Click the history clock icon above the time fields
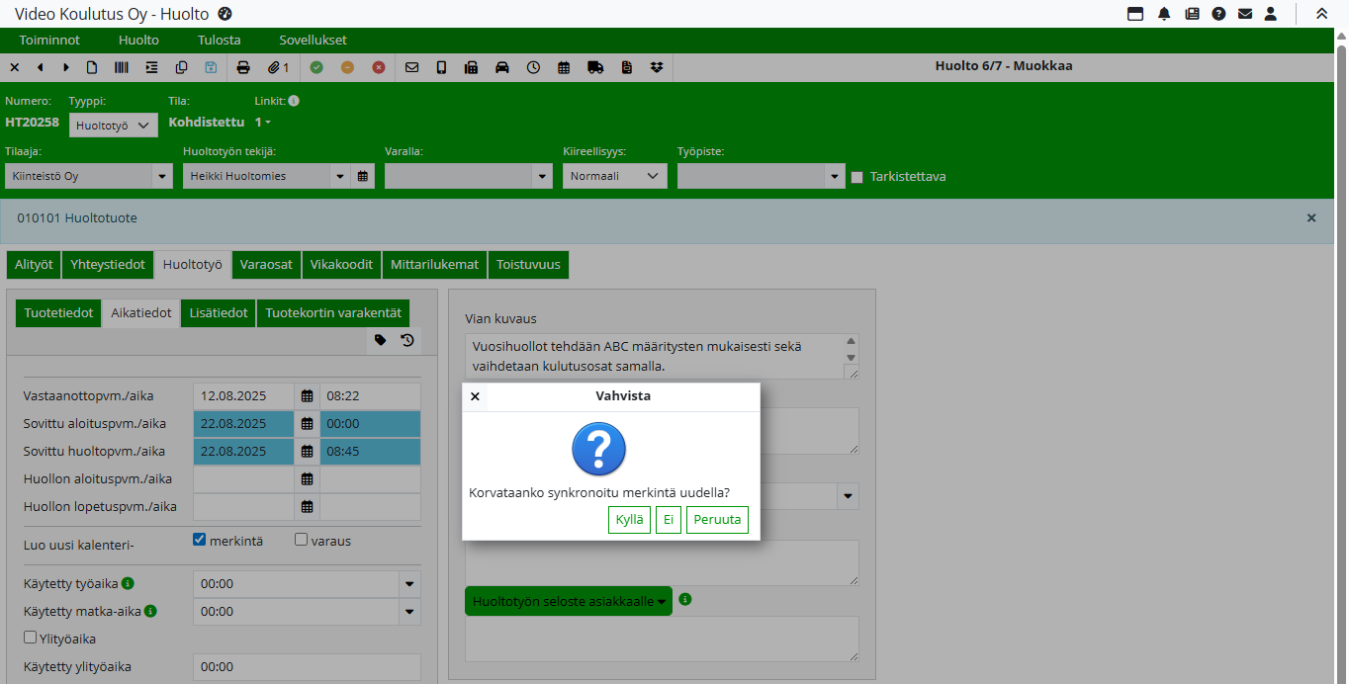 tap(406, 340)
